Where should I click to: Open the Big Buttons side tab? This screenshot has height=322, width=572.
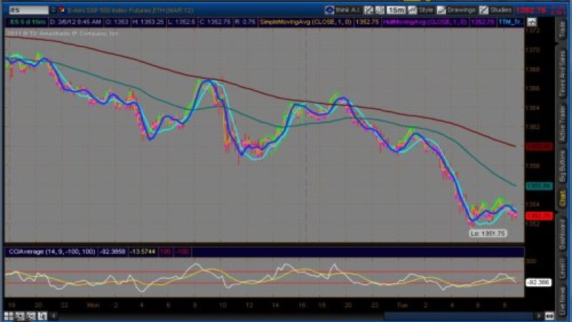click(x=563, y=166)
